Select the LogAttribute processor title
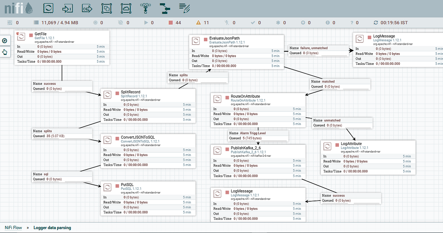 point(351,144)
